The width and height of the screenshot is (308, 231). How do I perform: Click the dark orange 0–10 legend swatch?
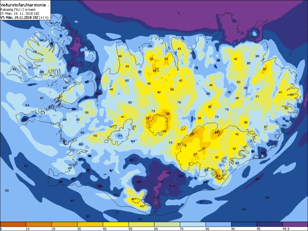13,224
